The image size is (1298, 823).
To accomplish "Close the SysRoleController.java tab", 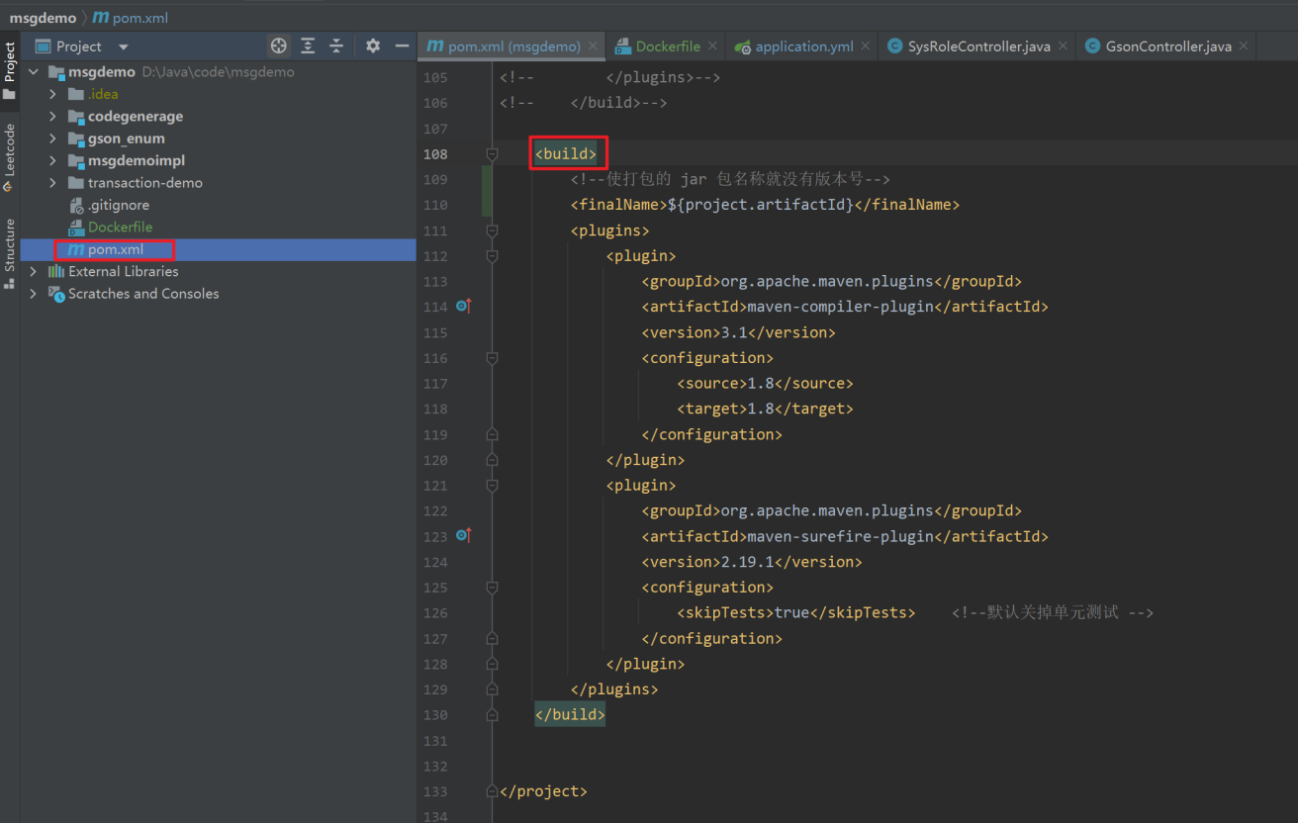I will click(1064, 46).
